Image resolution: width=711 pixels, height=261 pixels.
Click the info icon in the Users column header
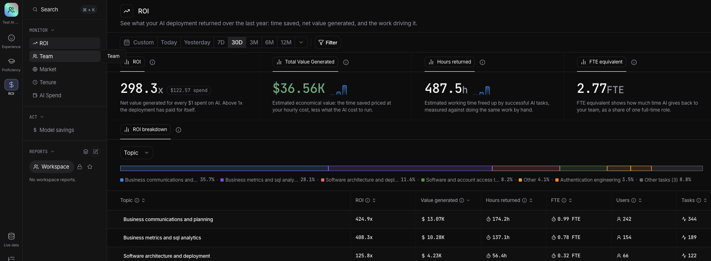coord(634,200)
